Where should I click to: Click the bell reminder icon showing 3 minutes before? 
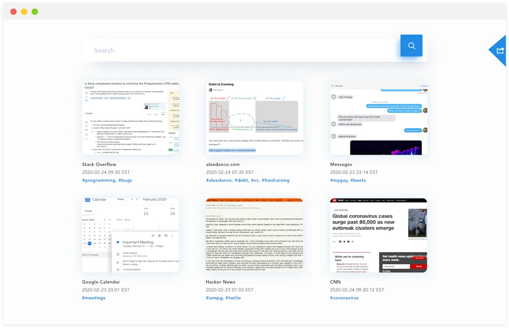(117, 269)
